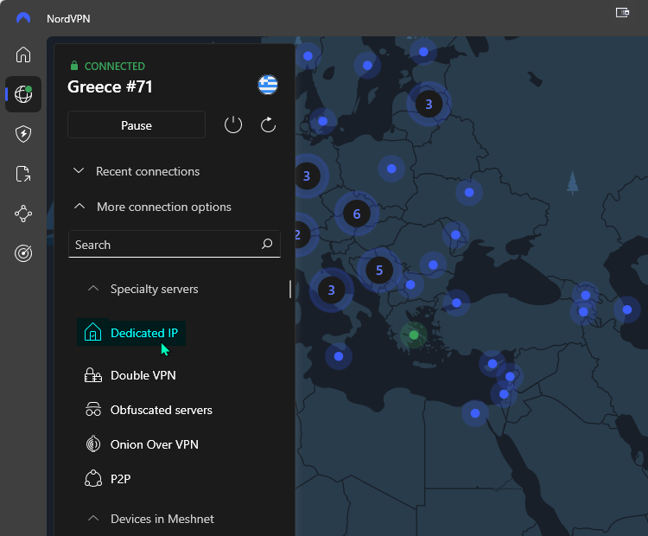The height and width of the screenshot is (536, 648).
Task: Collapse More connection options chevron
Action: point(79,206)
